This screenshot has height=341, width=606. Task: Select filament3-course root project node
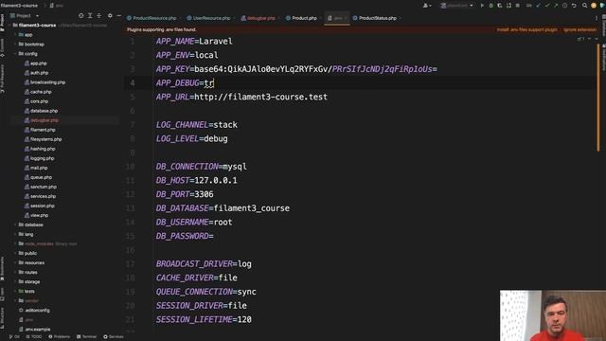[x=37, y=26]
